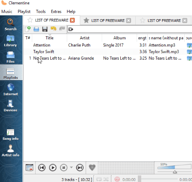Click the Taylor Swift.mp3 file name cell
192x182 pixels.
164,52
